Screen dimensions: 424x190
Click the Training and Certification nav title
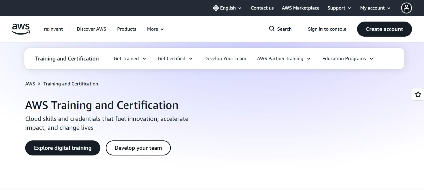(x=67, y=59)
